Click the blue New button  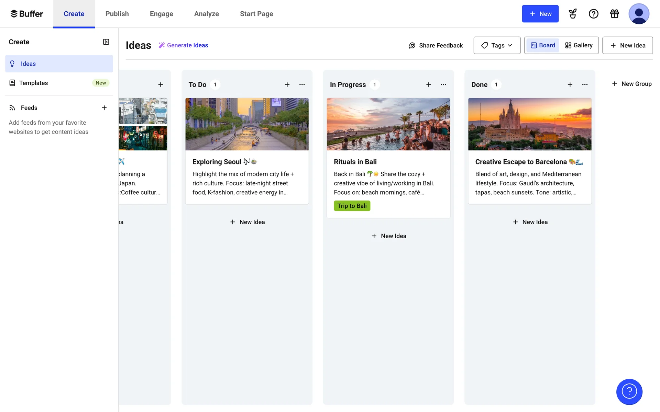(540, 14)
